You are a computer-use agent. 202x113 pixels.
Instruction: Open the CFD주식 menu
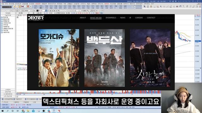click(83, 4)
